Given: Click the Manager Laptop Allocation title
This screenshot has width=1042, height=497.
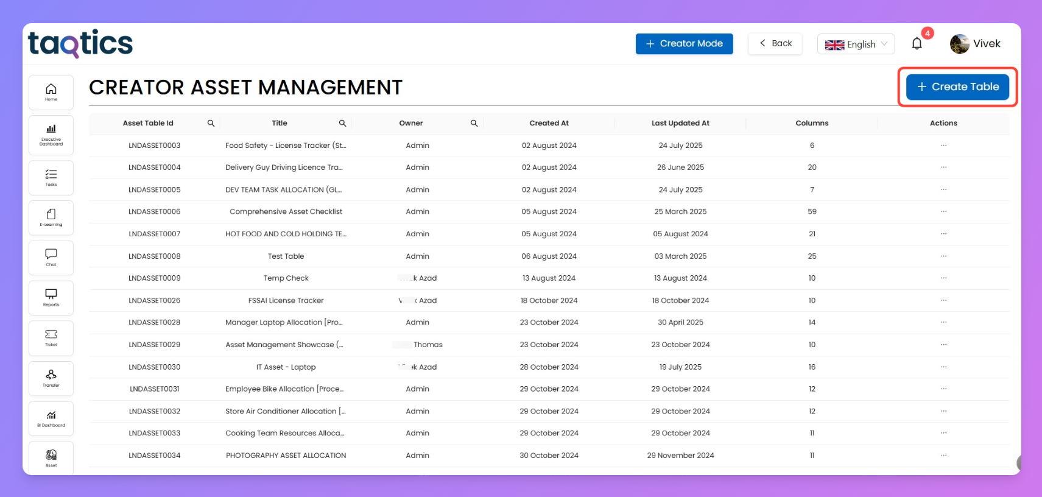Looking at the screenshot, I should [284, 322].
